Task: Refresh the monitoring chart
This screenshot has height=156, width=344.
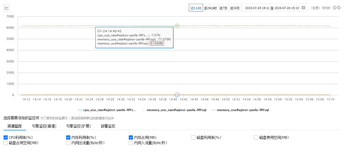Action: click(x=339, y=8)
